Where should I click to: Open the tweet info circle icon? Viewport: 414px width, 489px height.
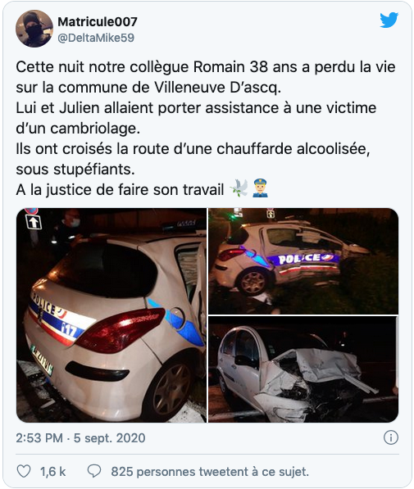tap(390, 438)
